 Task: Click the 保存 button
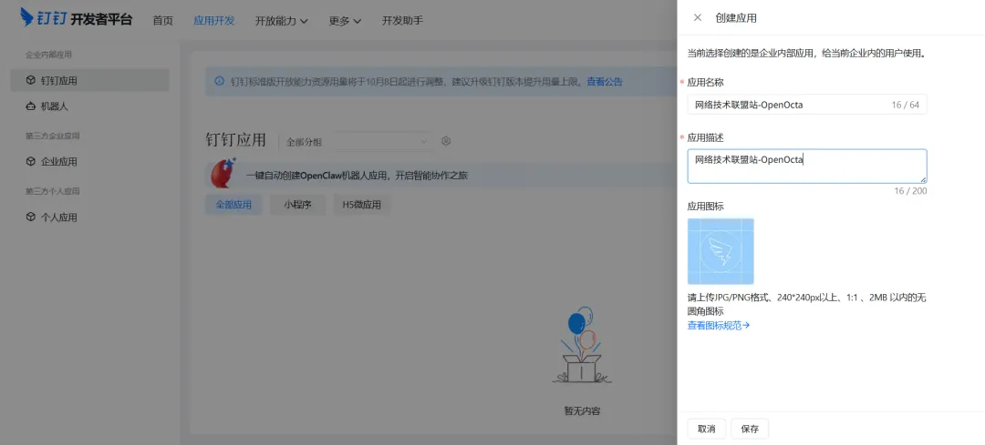point(750,429)
